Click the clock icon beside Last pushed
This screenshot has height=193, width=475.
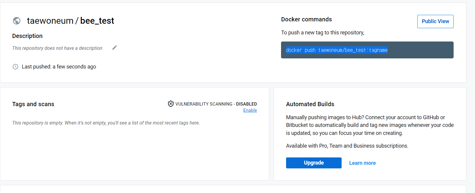coord(15,67)
